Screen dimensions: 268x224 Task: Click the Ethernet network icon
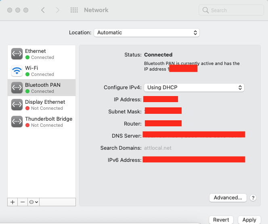tap(17, 54)
